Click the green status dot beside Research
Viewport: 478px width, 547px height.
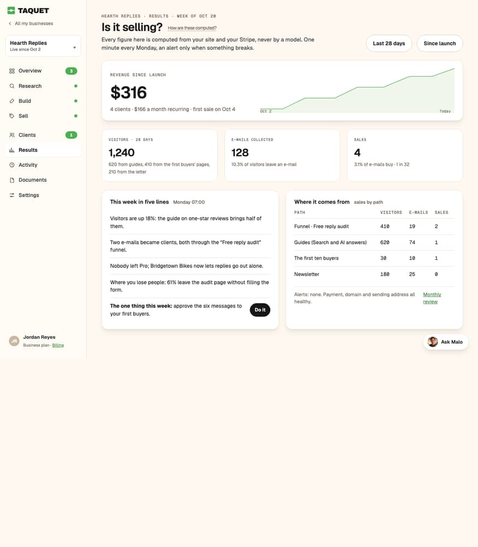coord(75,86)
